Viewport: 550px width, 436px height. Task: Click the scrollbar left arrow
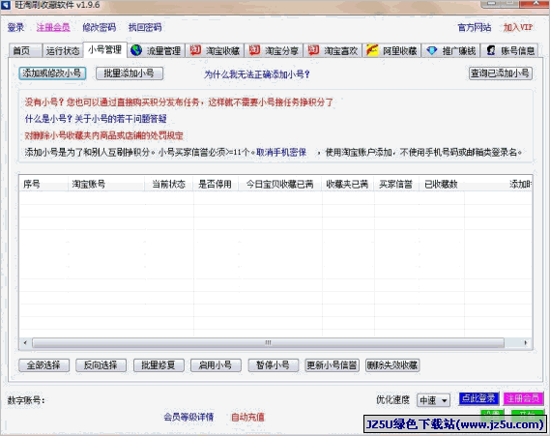click(x=25, y=342)
